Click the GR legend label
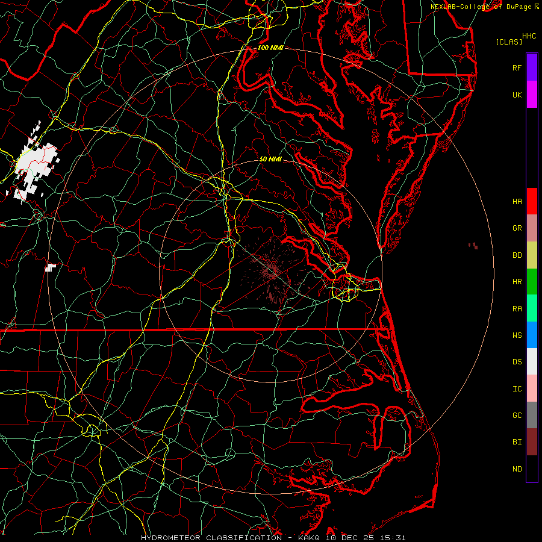The width and height of the screenshot is (542, 542). (x=517, y=228)
